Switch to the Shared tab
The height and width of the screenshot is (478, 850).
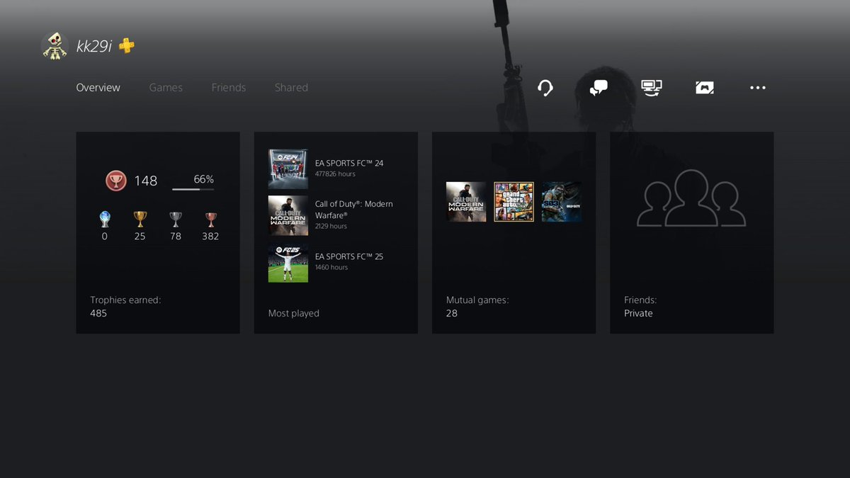coord(291,88)
